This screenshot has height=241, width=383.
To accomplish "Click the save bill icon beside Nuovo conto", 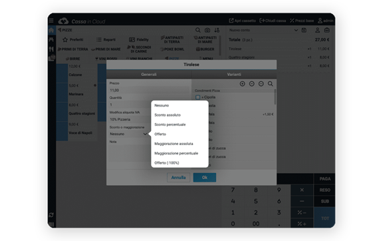I will 304,30.
